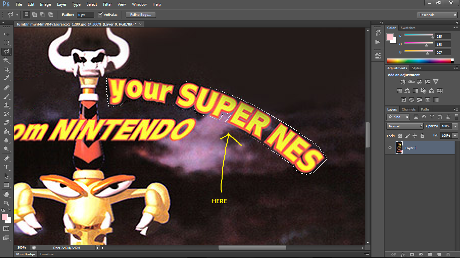Open the Timeline panel tab
Viewport: 460px width, 258px height.
coord(46,254)
